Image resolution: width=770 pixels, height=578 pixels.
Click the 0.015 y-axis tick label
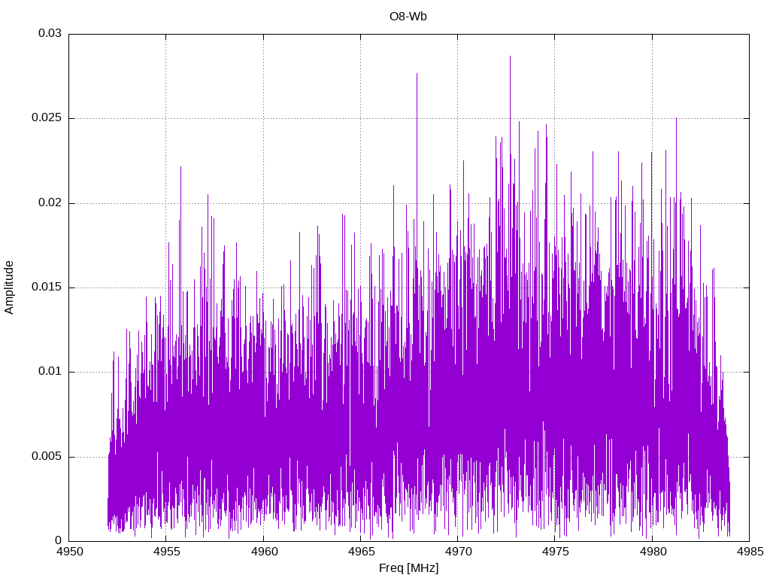click(x=47, y=287)
